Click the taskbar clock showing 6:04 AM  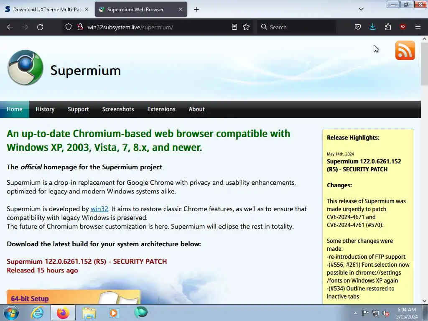coord(407,313)
